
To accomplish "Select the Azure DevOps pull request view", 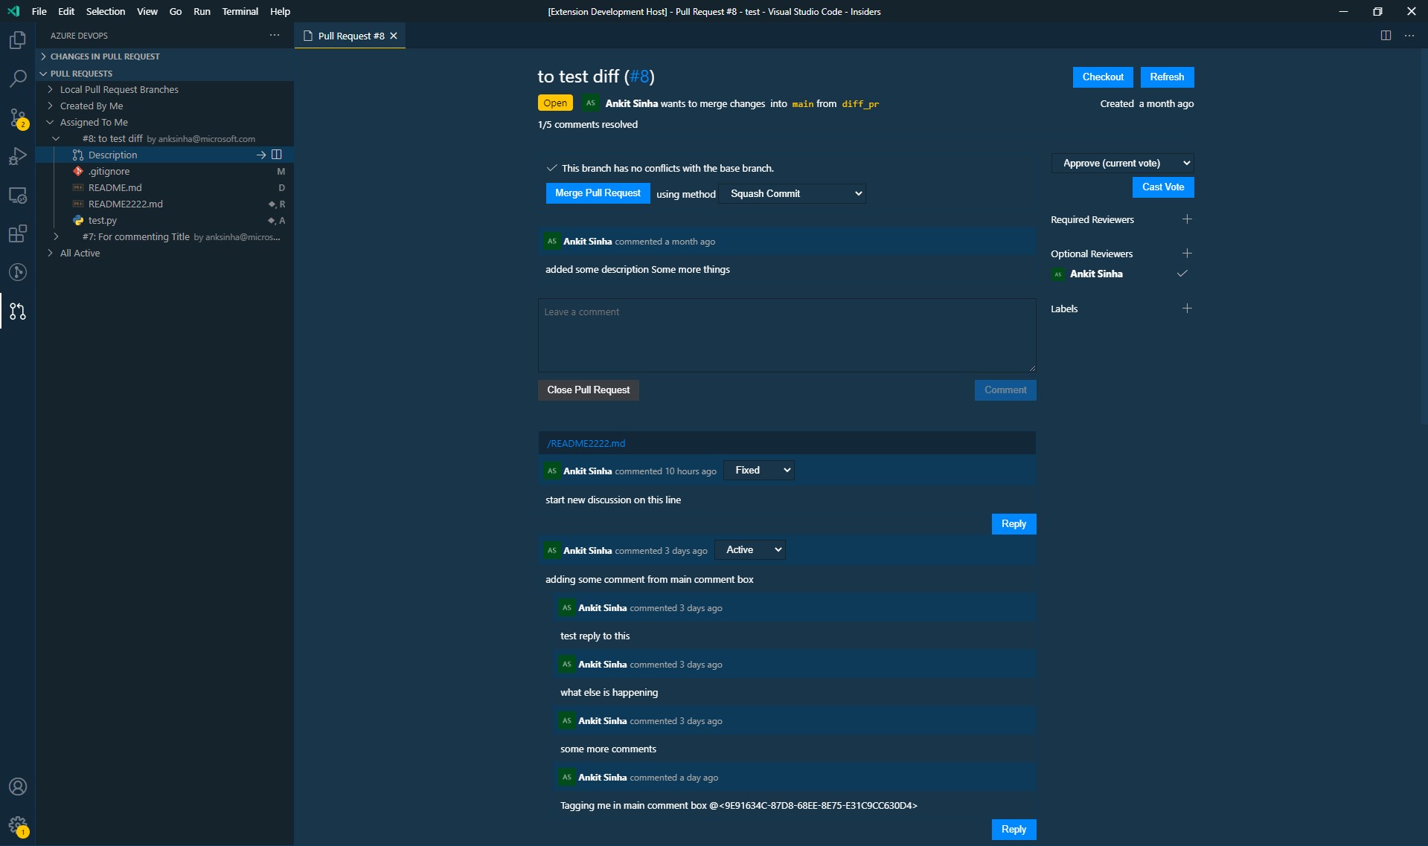I will pyautogui.click(x=18, y=311).
